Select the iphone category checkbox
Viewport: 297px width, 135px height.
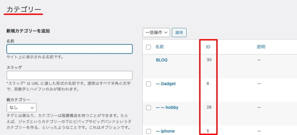148,132
